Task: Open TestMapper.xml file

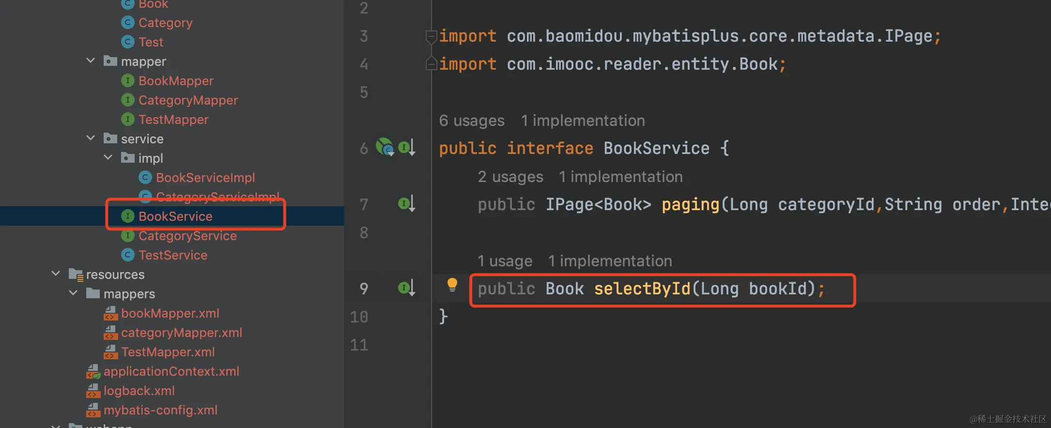Action: [168, 352]
